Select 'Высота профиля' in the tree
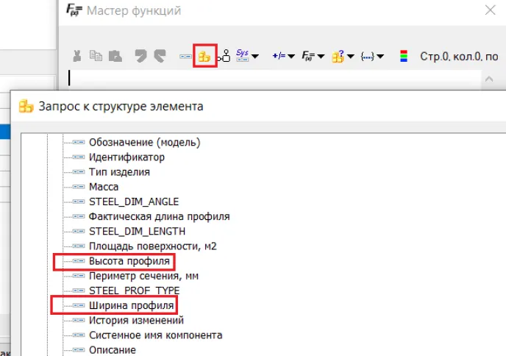The image size is (506, 356). click(129, 261)
